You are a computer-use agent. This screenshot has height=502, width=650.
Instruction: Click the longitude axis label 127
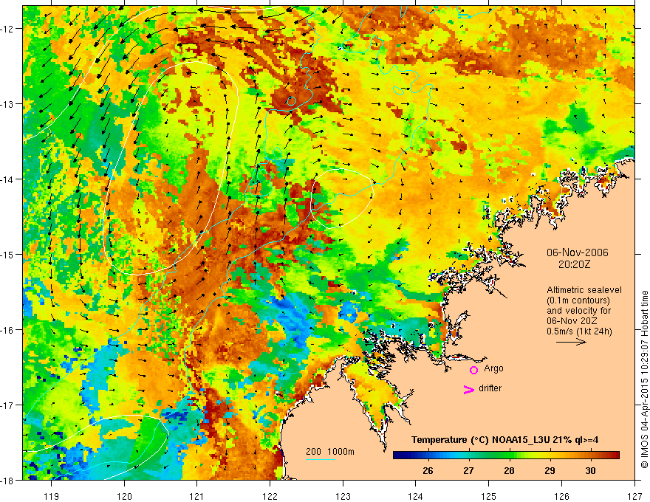click(x=634, y=496)
